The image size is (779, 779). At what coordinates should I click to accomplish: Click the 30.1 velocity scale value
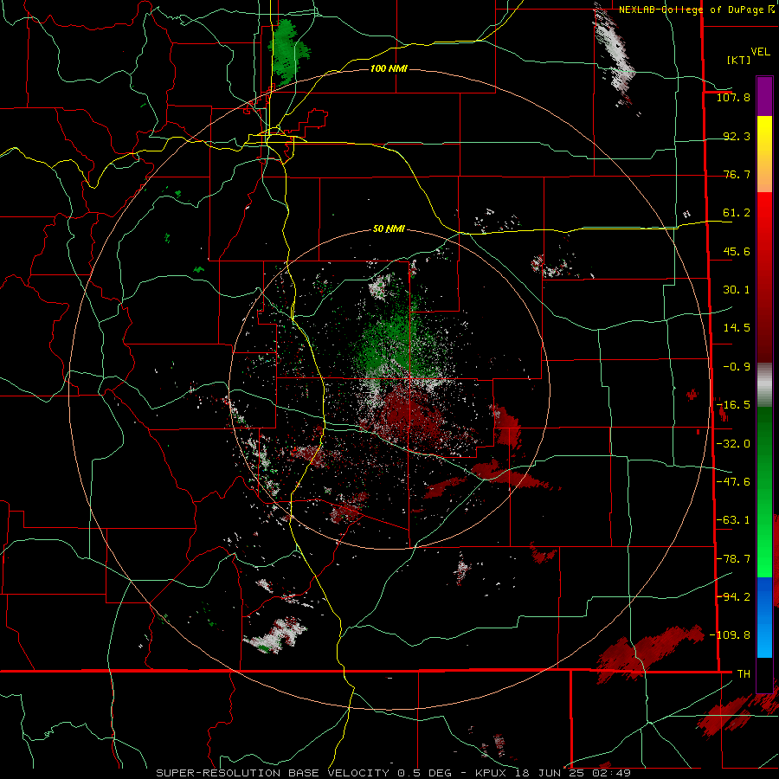[737, 290]
